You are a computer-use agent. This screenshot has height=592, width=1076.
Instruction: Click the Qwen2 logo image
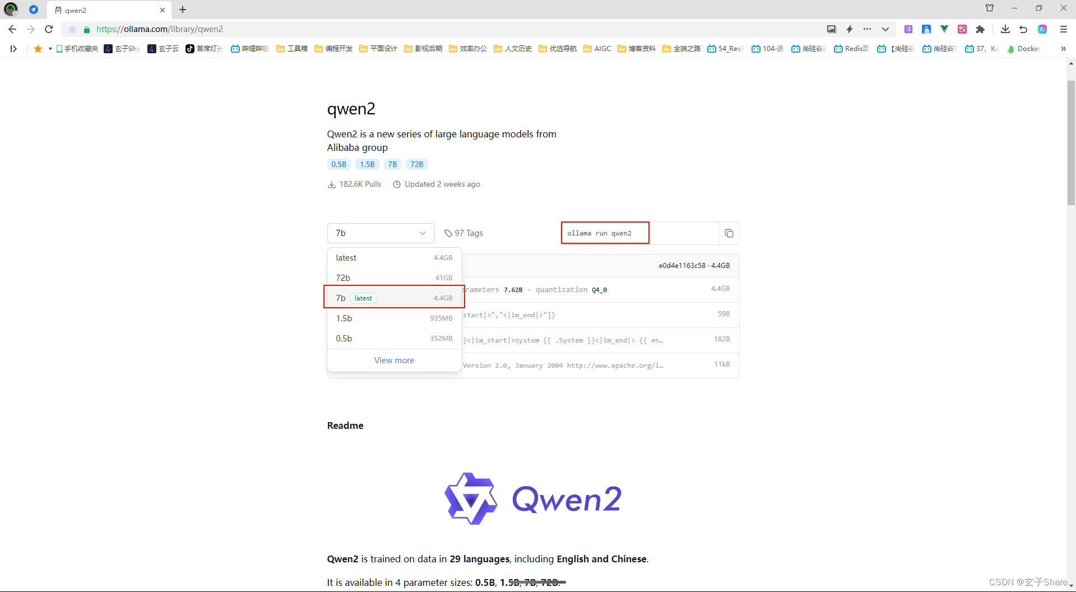pyautogui.click(x=533, y=498)
